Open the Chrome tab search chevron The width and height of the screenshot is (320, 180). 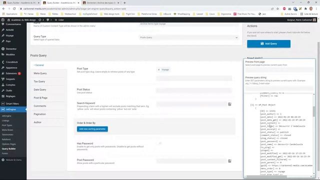[x=293, y=2]
